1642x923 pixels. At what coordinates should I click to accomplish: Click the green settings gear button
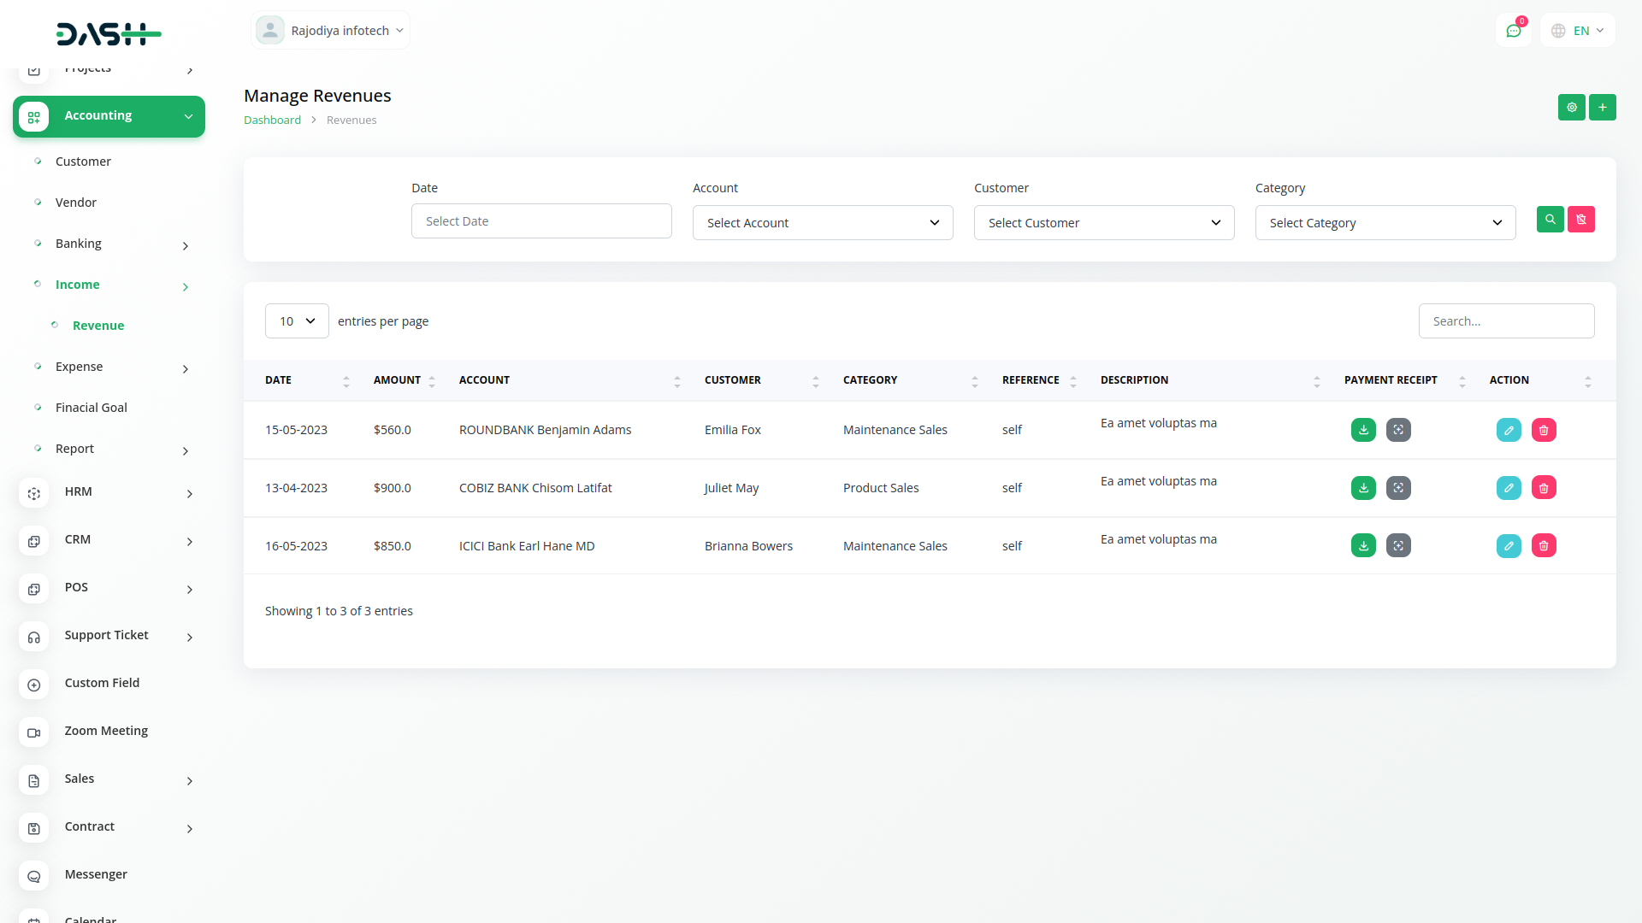pos(1572,108)
